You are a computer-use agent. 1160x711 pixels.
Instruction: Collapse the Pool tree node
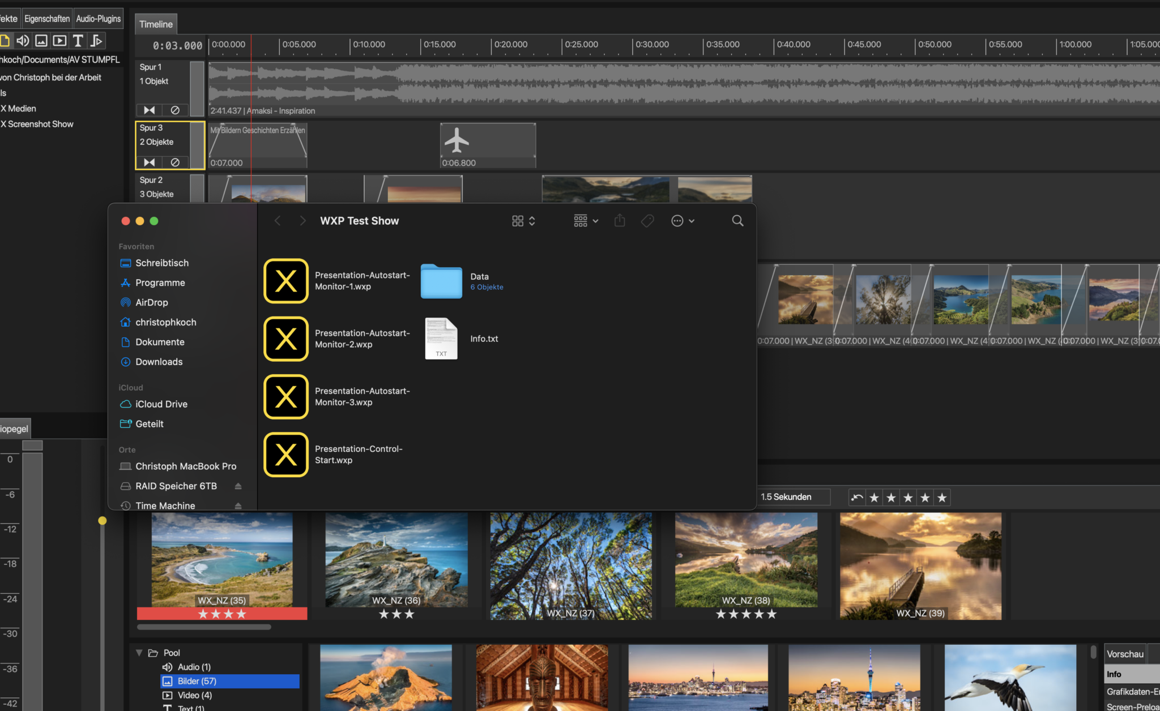(x=139, y=653)
